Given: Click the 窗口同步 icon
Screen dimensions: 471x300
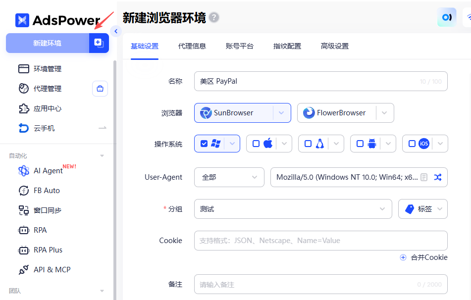Looking at the screenshot, I should tap(24, 210).
